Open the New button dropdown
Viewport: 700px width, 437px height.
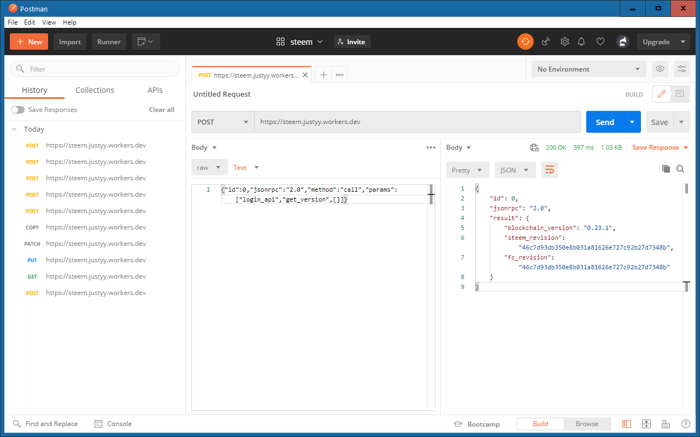pyautogui.click(x=29, y=42)
